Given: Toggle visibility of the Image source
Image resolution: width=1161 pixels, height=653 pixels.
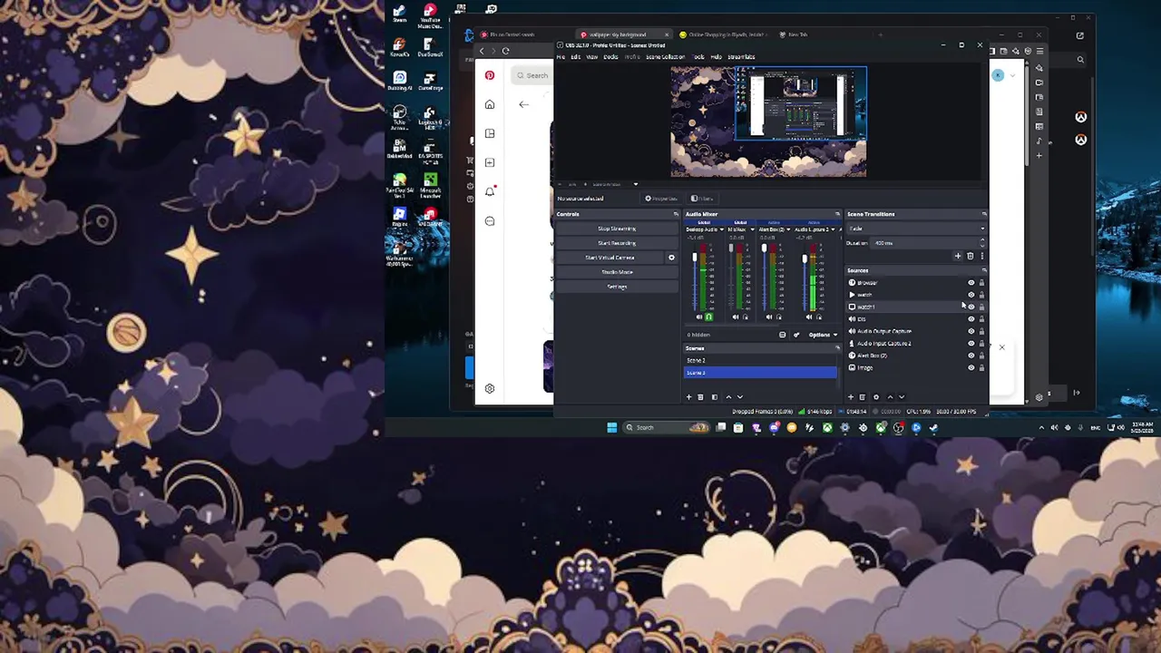Looking at the screenshot, I should tap(971, 367).
